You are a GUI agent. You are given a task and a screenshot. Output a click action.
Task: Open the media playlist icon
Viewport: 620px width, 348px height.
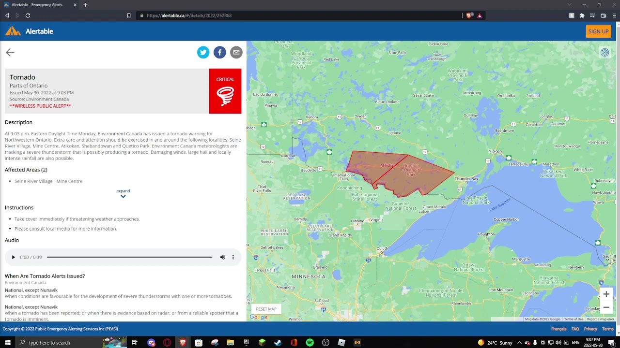click(592, 15)
